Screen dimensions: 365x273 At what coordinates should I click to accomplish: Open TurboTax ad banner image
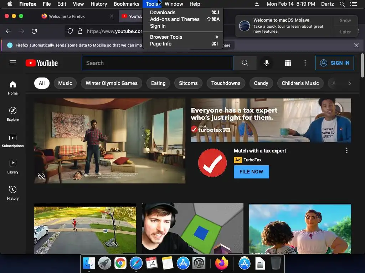(271, 120)
